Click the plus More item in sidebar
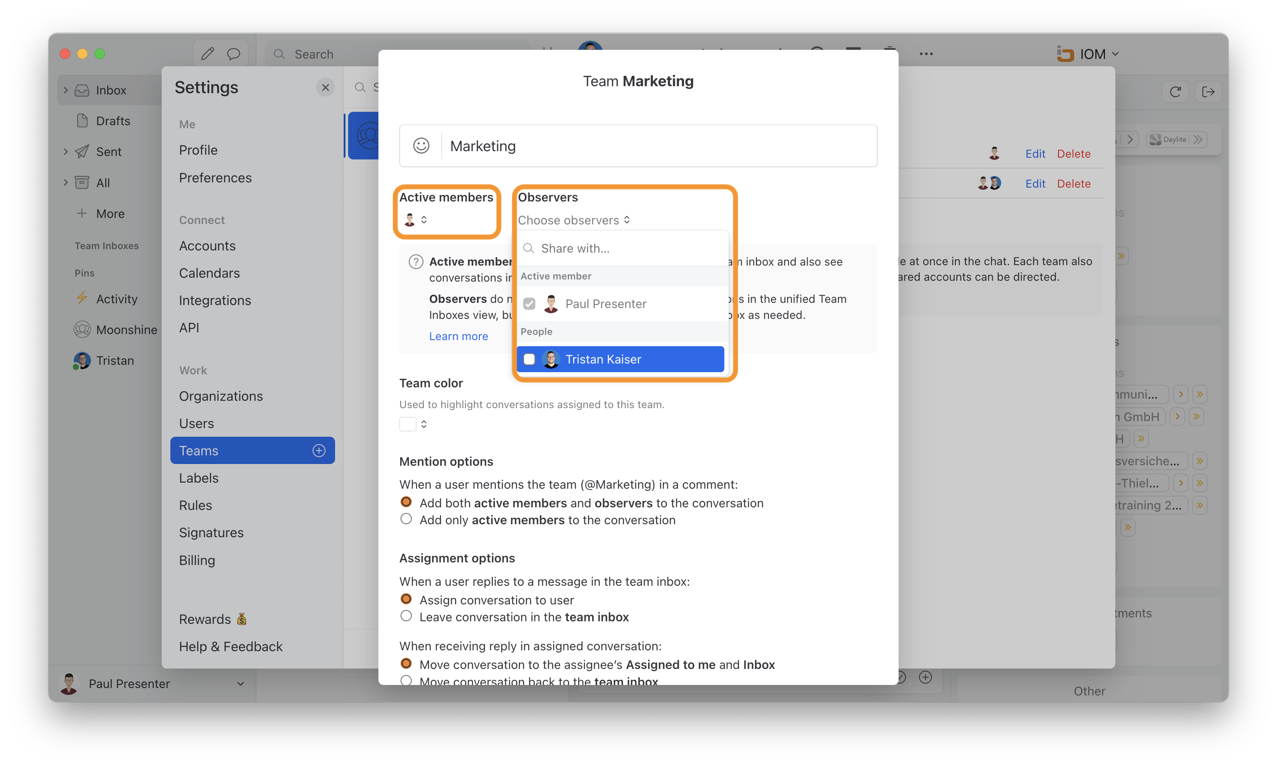This screenshot has width=1277, height=766. click(101, 214)
